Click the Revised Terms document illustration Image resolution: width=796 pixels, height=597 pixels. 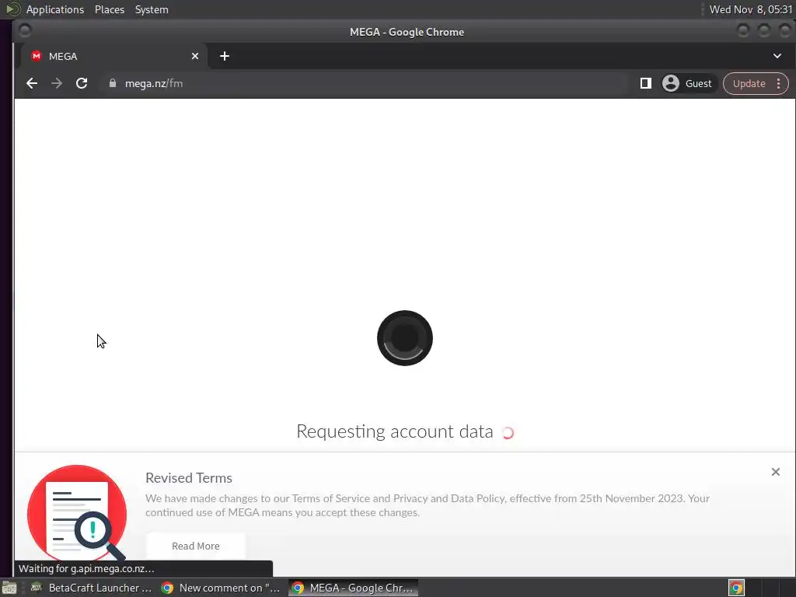[77, 513]
